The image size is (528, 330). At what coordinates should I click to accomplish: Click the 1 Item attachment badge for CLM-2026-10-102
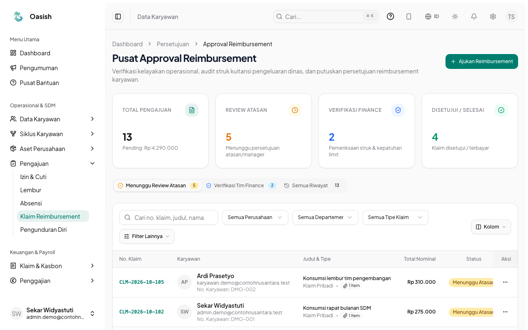pyautogui.click(x=351, y=316)
